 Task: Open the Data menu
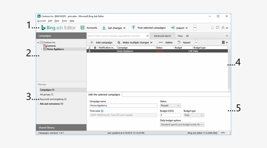[x=57, y=21]
